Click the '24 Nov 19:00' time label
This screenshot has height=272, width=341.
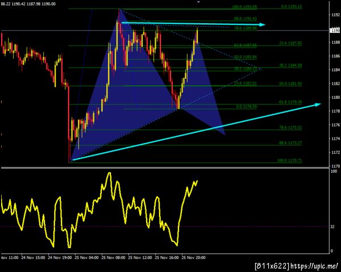(60, 258)
